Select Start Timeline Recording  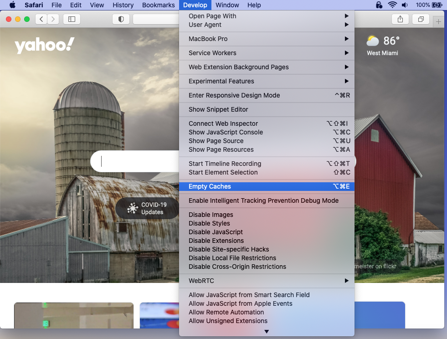click(x=267, y=164)
